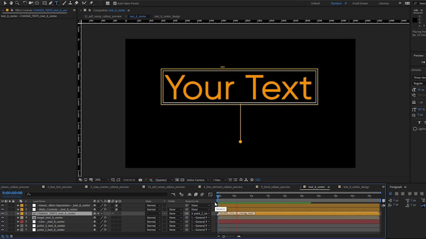Switch to 3_map_marker_callout_preview timeline tab
This screenshot has height=239, width=426.
coord(110,187)
